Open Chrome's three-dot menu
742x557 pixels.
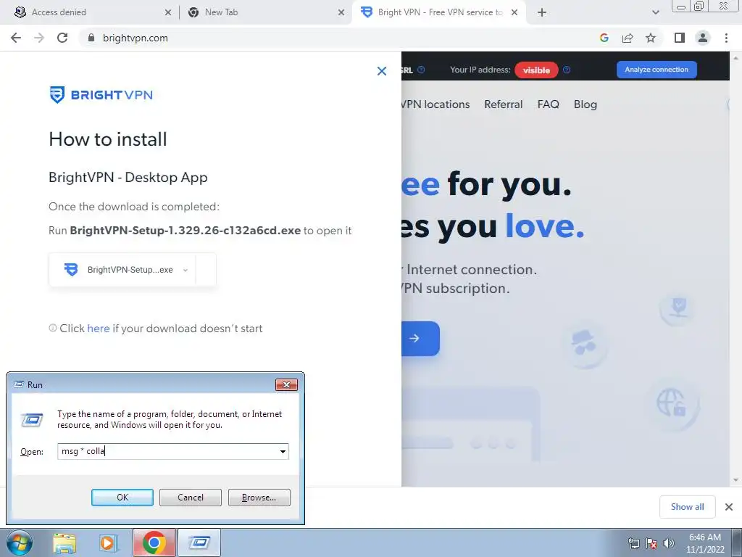pos(726,38)
